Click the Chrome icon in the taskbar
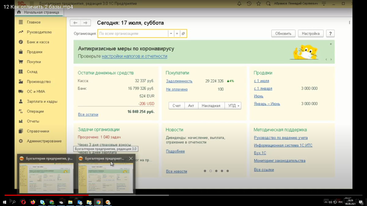The height and width of the screenshot is (206, 367). point(98,202)
